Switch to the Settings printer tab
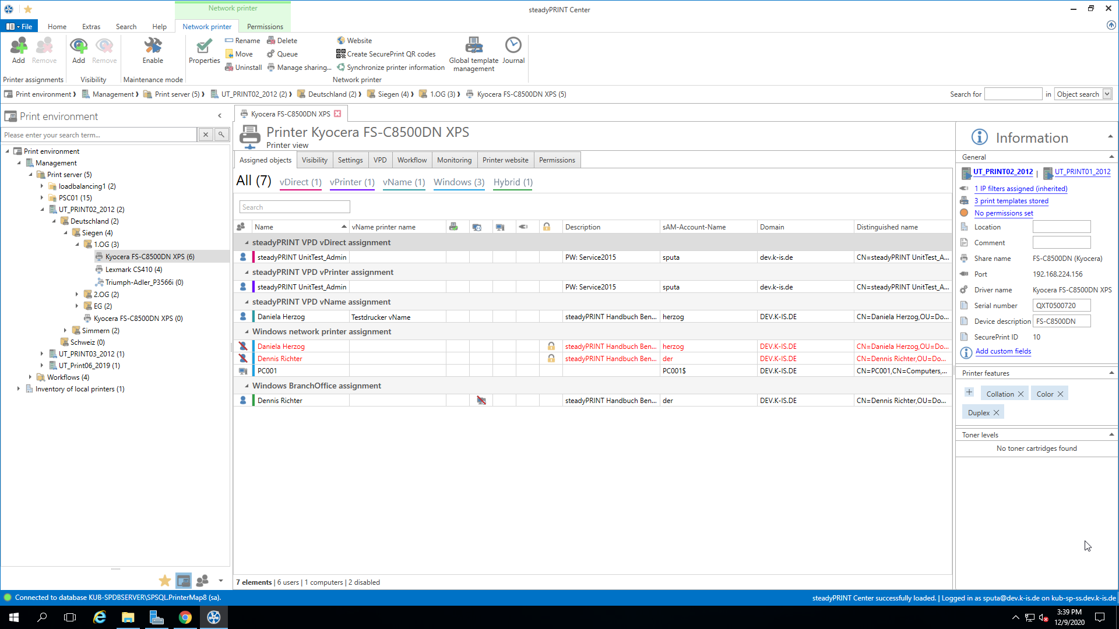Viewport: 1119px width, 629px height. coord(350,160)
